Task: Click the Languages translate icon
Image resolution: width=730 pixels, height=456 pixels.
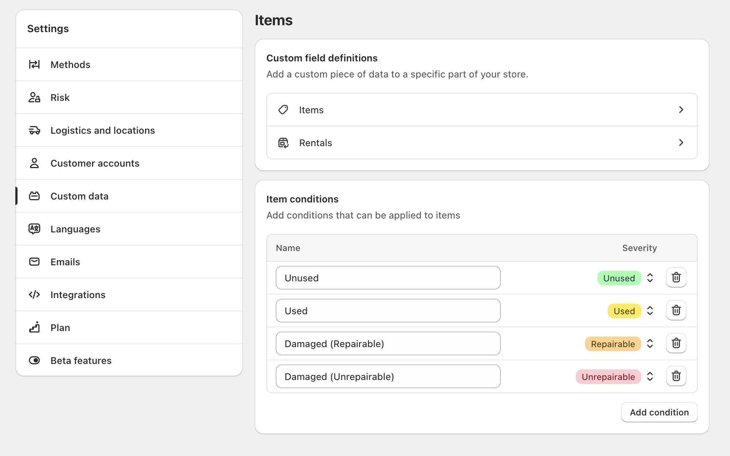Action: 34,229
